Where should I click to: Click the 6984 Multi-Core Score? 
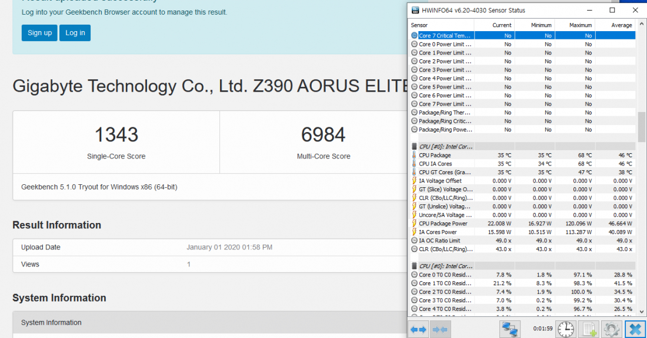tap(323, 134)
